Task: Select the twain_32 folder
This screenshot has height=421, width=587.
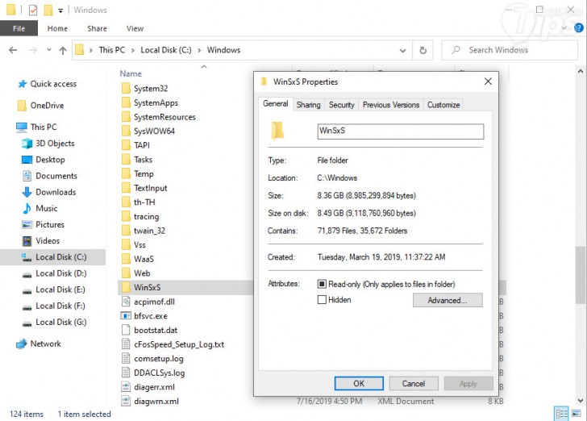Action: tap(144, 231)
